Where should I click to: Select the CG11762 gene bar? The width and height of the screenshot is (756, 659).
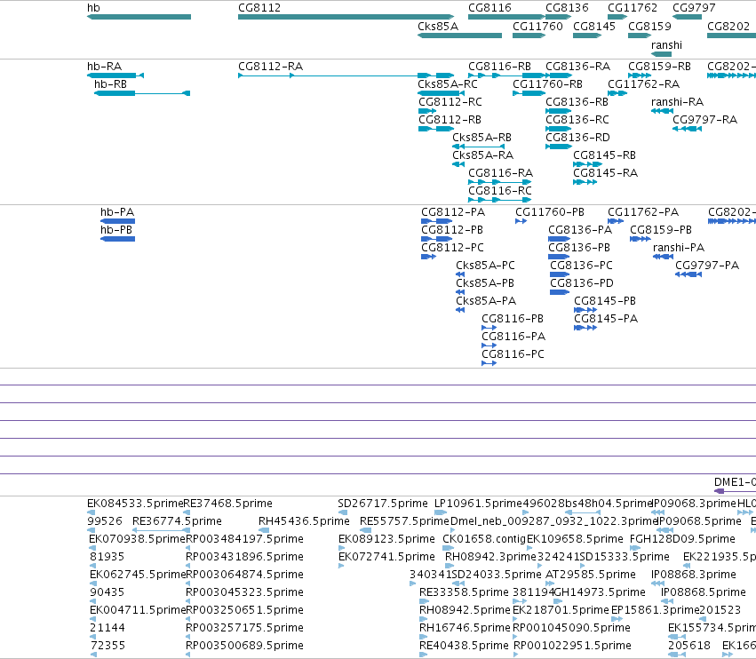(x=617, y=17)
